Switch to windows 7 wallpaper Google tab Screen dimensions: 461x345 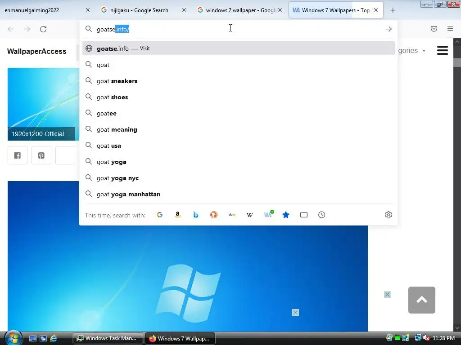pyautogui.click(x=240, y=10)
